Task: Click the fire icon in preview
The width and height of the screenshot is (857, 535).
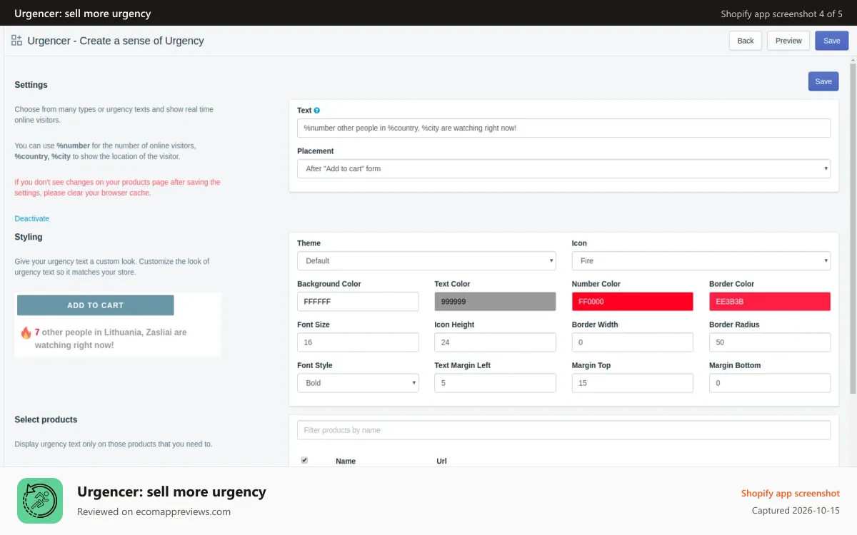Action: [26, 332]
